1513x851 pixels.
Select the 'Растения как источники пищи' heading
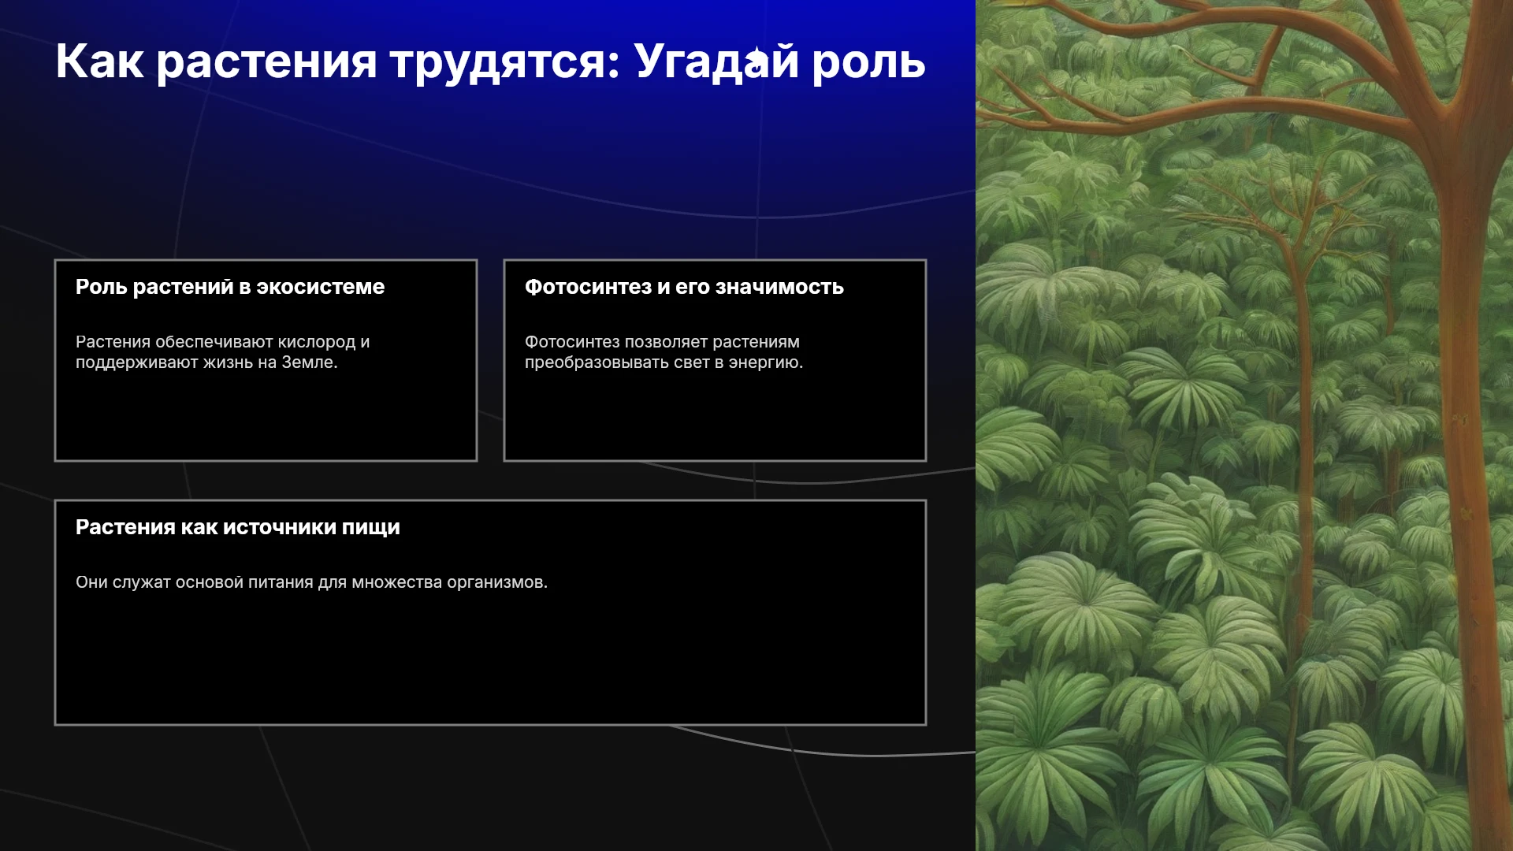click(x=238, y=527)
